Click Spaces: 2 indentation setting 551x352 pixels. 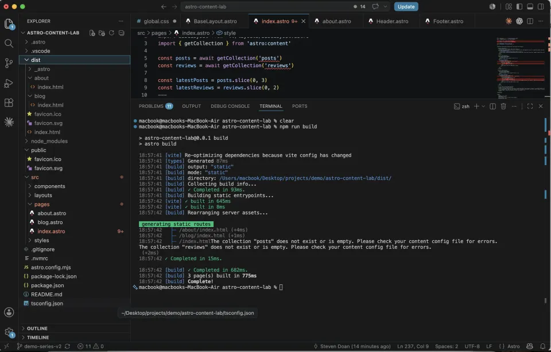tap(447, 346)
